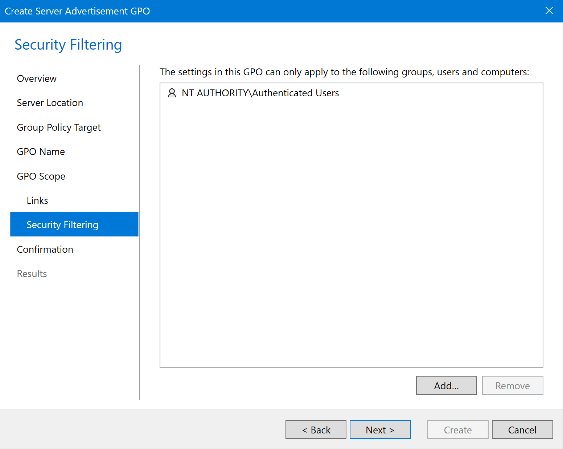This screenshot has height=449, width=563.
Task: Select the highlighted Security Filtering step
Action: click(62, 225)
